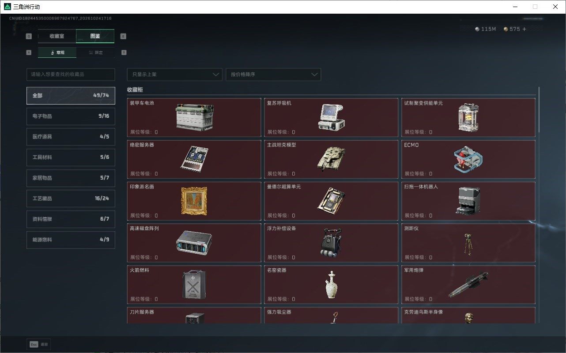Select the 资料情报 6/7 category
Screen dimensions: 566x353
[x=71, y=219]
